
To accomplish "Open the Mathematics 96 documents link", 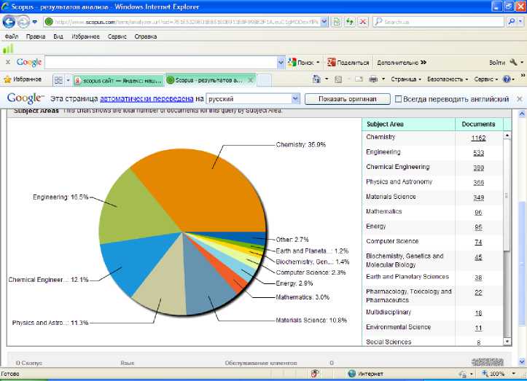I will point(478,213).
